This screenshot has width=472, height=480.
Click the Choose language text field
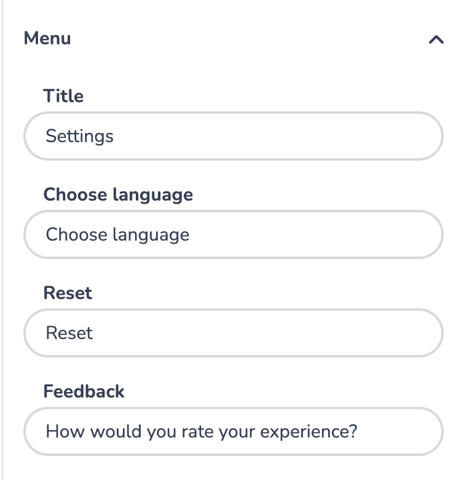[x=233, y=234]
